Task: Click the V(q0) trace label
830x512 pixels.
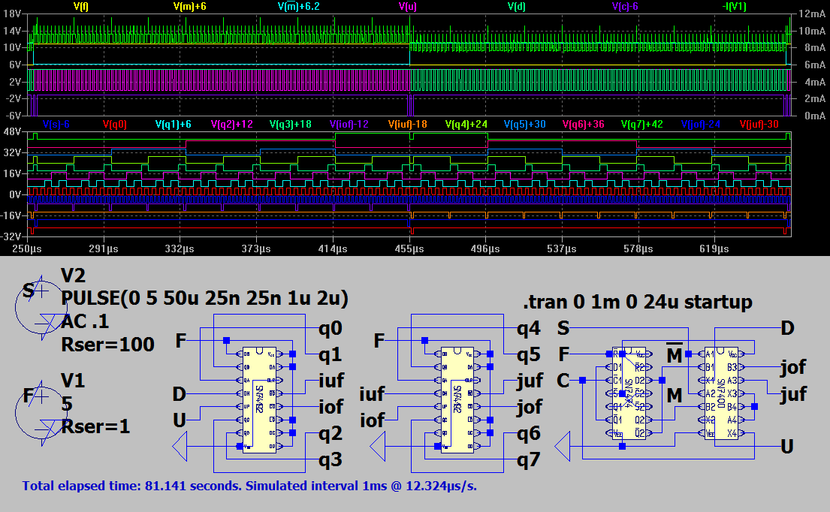Action: tap(114, 125)
